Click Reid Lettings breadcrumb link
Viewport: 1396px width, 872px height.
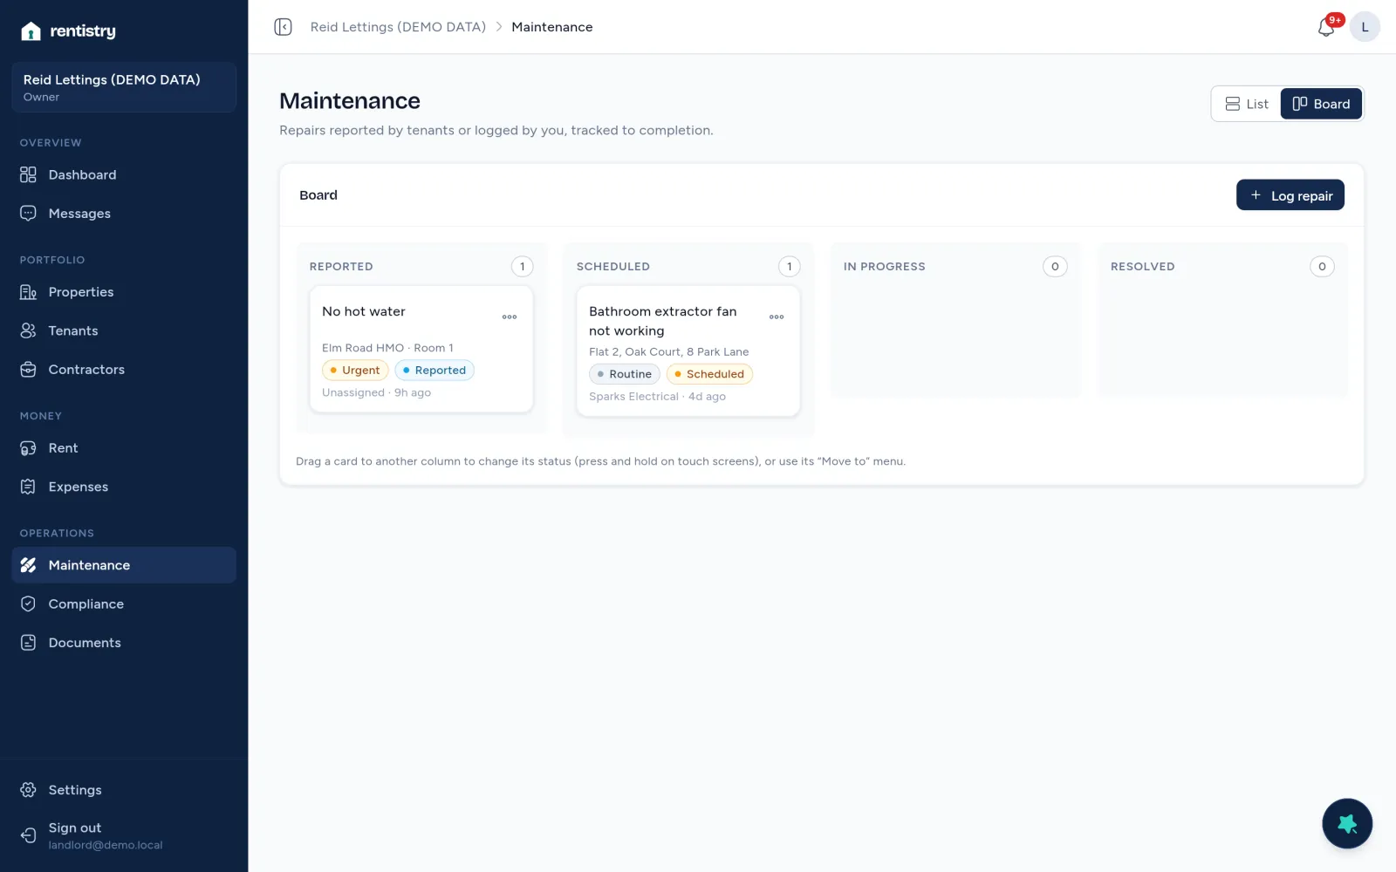398,27
